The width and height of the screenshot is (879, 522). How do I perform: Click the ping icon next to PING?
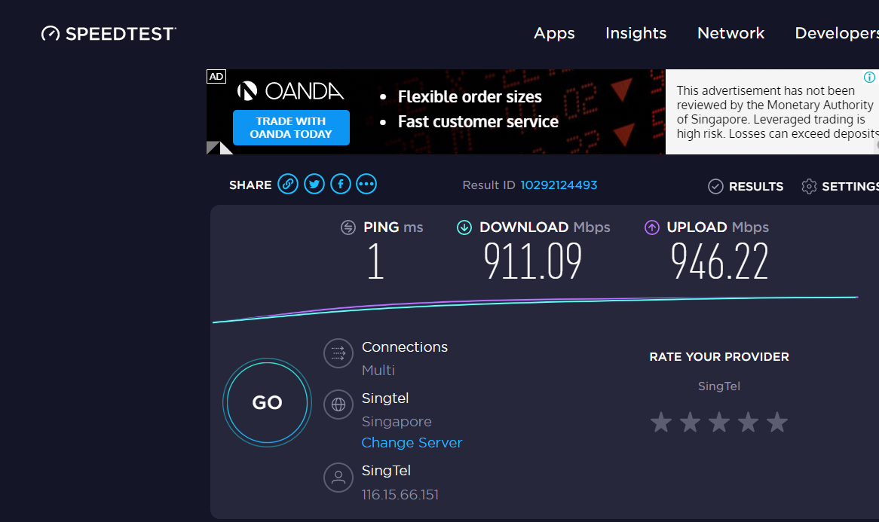tap(348, 227)
